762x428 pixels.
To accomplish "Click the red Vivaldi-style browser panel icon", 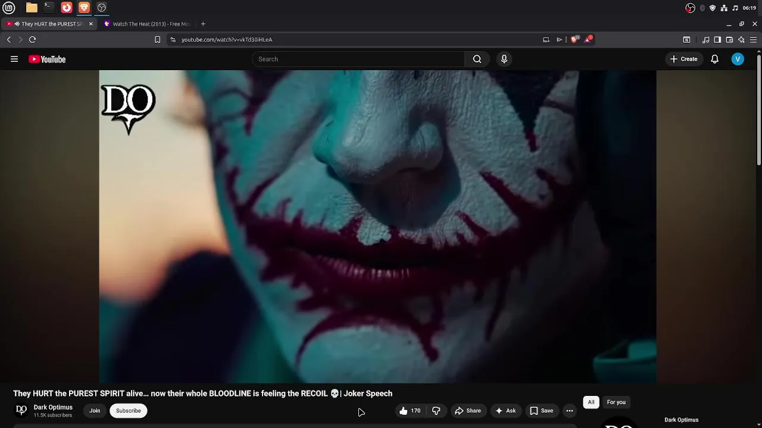I will point(67,8).
